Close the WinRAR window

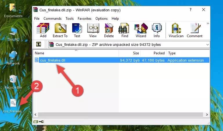(x=204, y=10)
